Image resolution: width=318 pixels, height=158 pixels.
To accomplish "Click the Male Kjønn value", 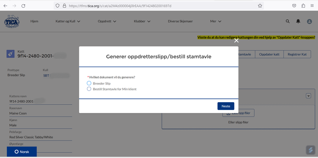I will click(x=13, y=125).
